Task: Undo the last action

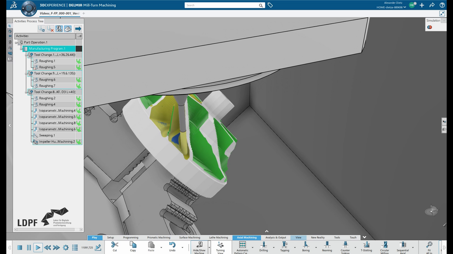Action: coord(172,246)
